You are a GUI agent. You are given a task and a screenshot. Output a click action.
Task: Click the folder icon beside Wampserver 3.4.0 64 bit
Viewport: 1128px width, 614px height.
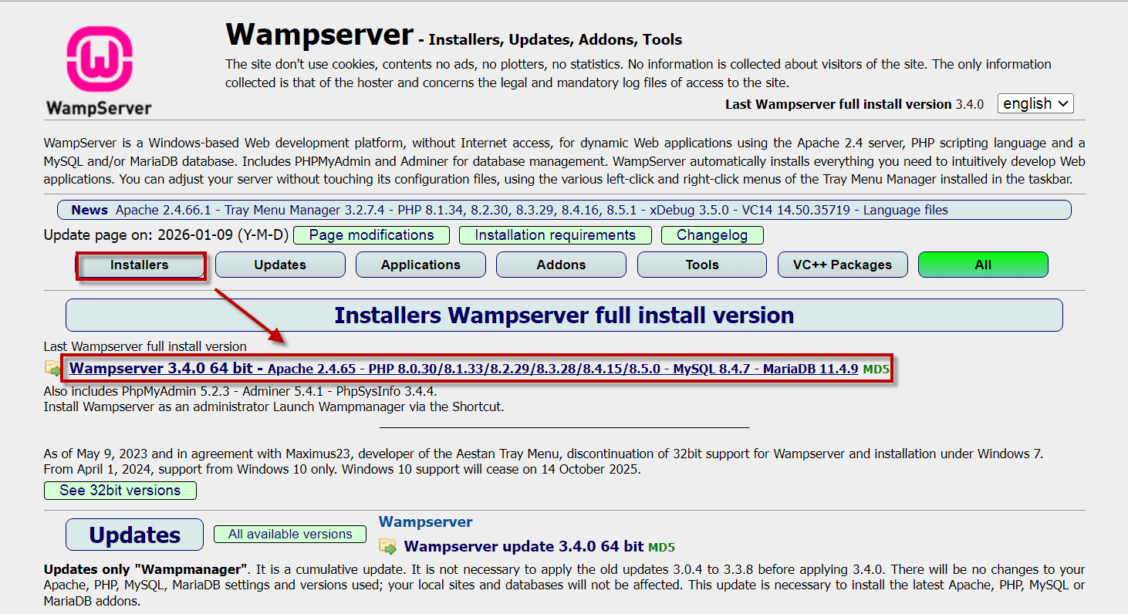52,369
